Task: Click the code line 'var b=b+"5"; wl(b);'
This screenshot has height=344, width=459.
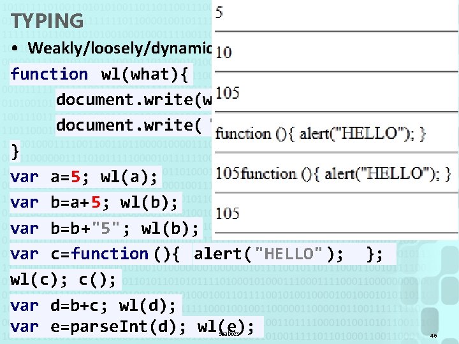Action: coord(105,228)
